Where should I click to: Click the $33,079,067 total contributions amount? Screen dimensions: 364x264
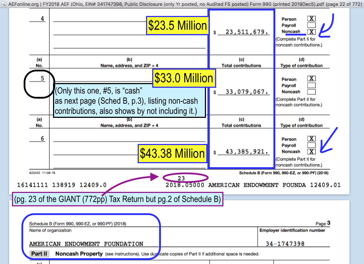point(247,92)
